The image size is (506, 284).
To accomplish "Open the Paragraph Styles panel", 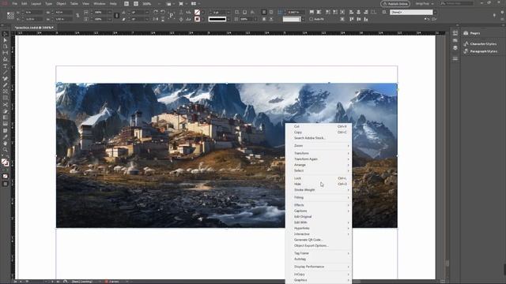I will click(x=480, y=51).
